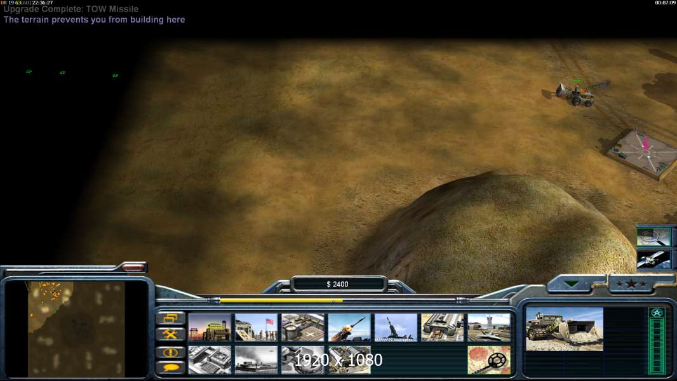Pick the greyed Supply Drop Zone icon

[257, 359]
